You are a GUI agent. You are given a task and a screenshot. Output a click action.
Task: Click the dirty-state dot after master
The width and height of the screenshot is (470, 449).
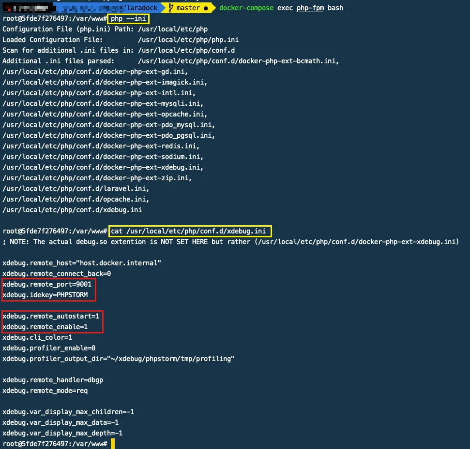click(x=206, y=8)
